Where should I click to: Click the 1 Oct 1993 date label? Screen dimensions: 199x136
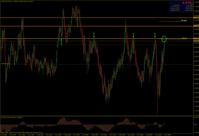coord(58,135)
